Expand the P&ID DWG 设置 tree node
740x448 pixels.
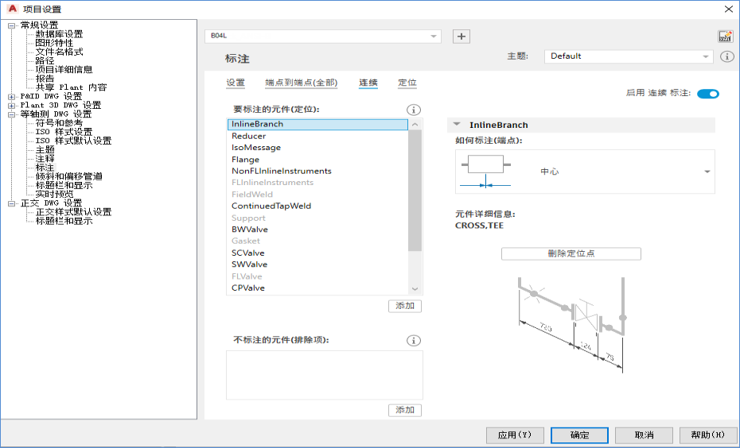[x=11, y=97]
